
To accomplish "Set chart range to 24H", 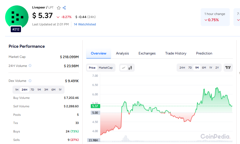I will (x=182, y=68).
